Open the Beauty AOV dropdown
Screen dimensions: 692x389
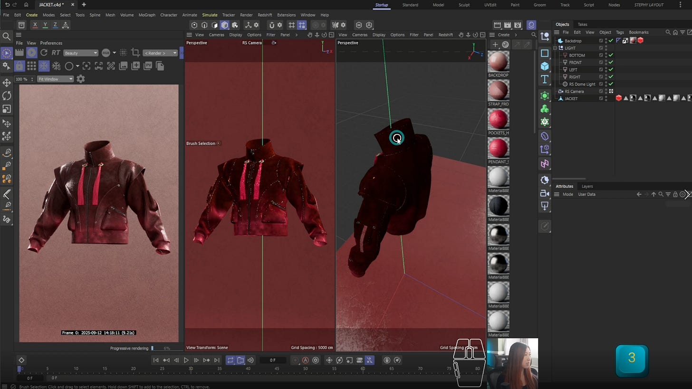pos(80,53)
